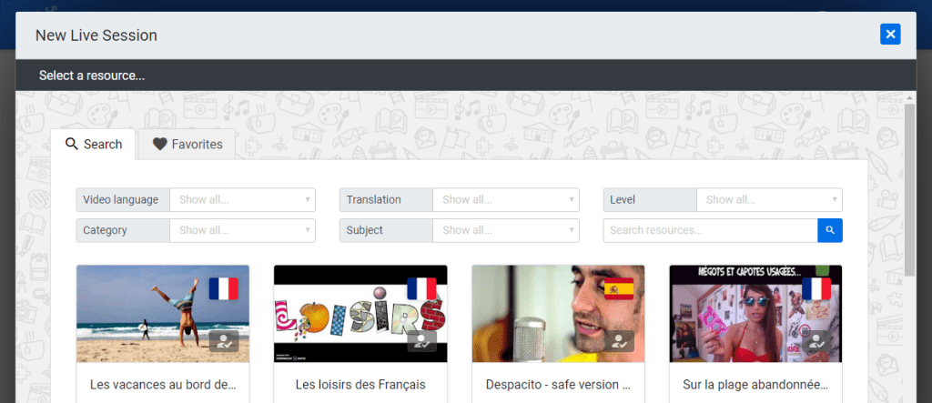Click Spanish flag on Despacito thumbnail
932x403 pixels.
click(619, 289)
